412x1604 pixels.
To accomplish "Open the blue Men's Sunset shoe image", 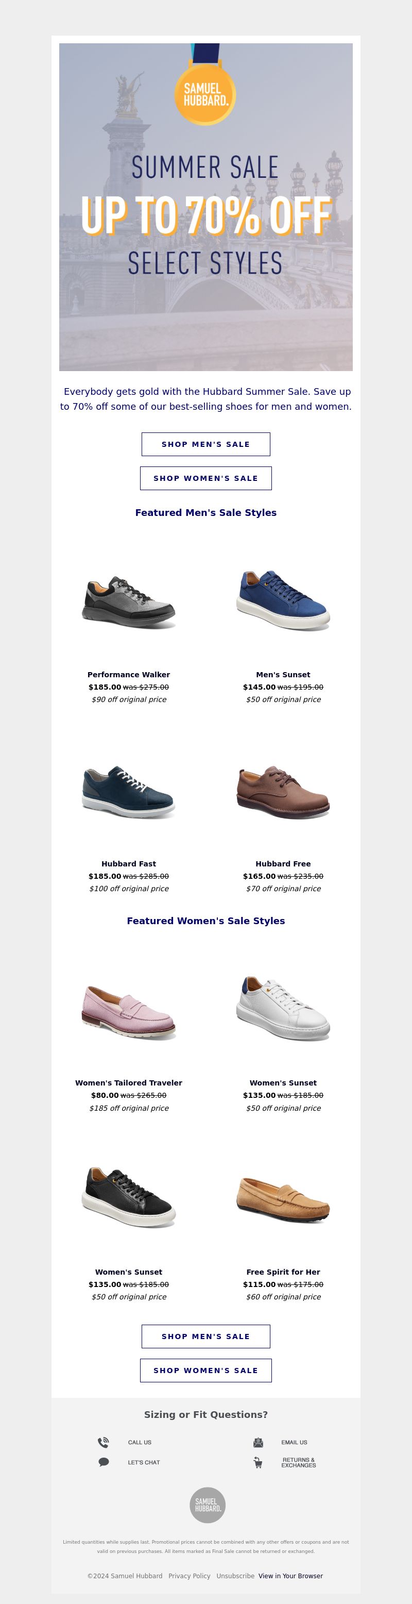I will tap(283, 600).
